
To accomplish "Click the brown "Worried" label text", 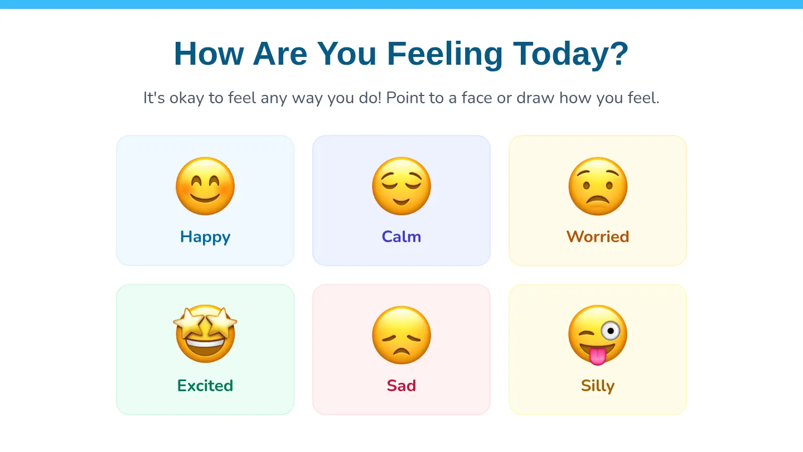I will (598, 237).
